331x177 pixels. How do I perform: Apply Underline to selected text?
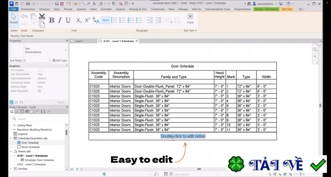tap(68, 20)
